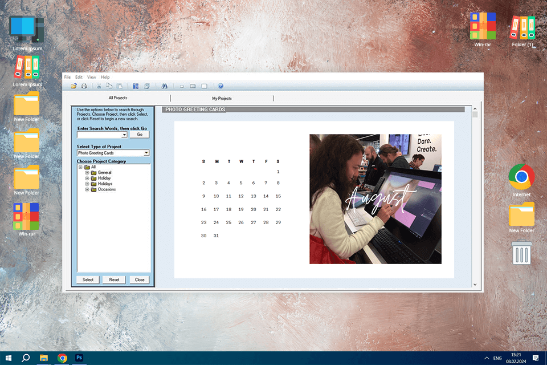Click the taskbar search magnifier icon
The width and height of the screenshot is (547, 365).
coord(26,358)
